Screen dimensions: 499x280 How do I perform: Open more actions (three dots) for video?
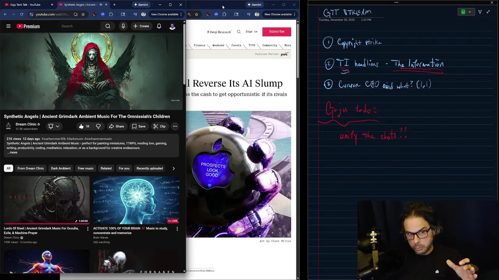point(175,126)
